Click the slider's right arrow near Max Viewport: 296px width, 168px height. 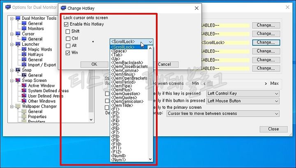(x=266, y=84)
